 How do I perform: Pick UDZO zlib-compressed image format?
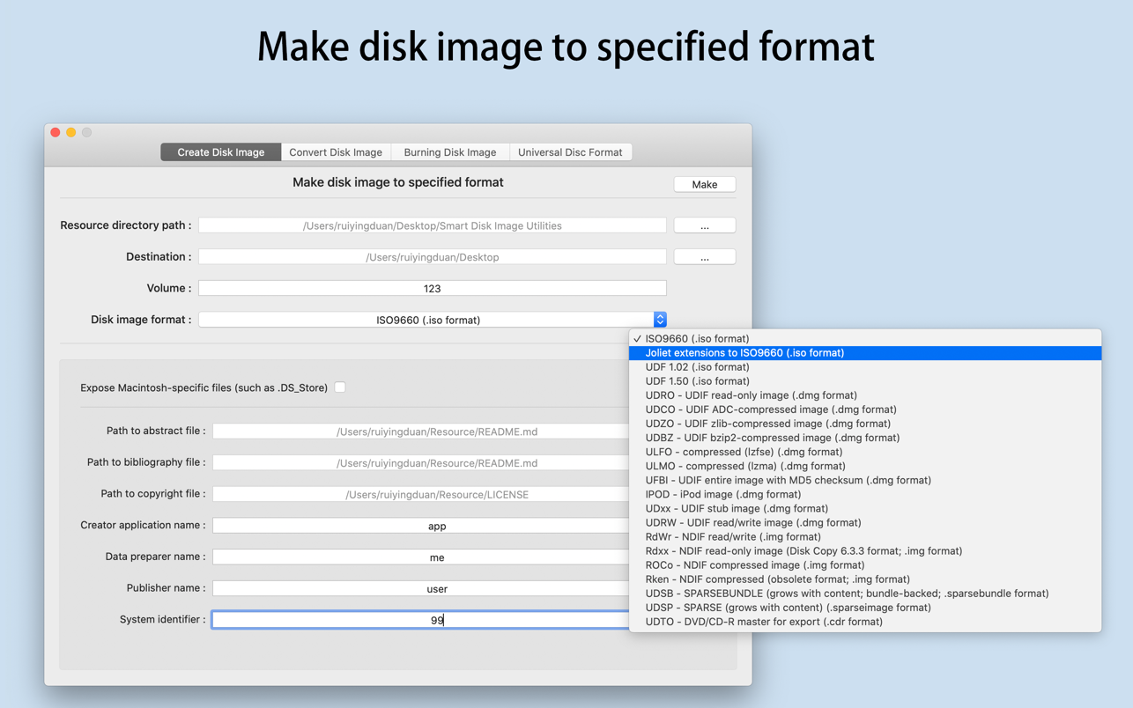pos(767,424)
